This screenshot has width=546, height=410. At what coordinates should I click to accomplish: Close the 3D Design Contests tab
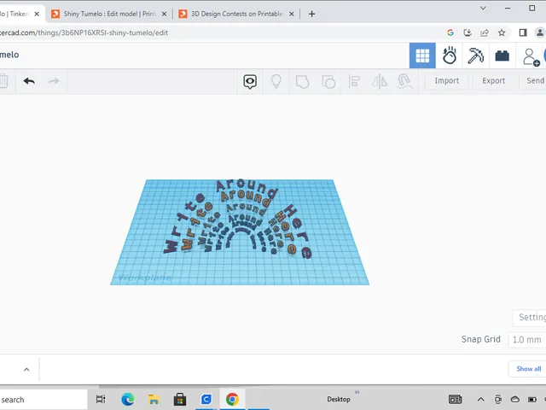click(292, 14)
